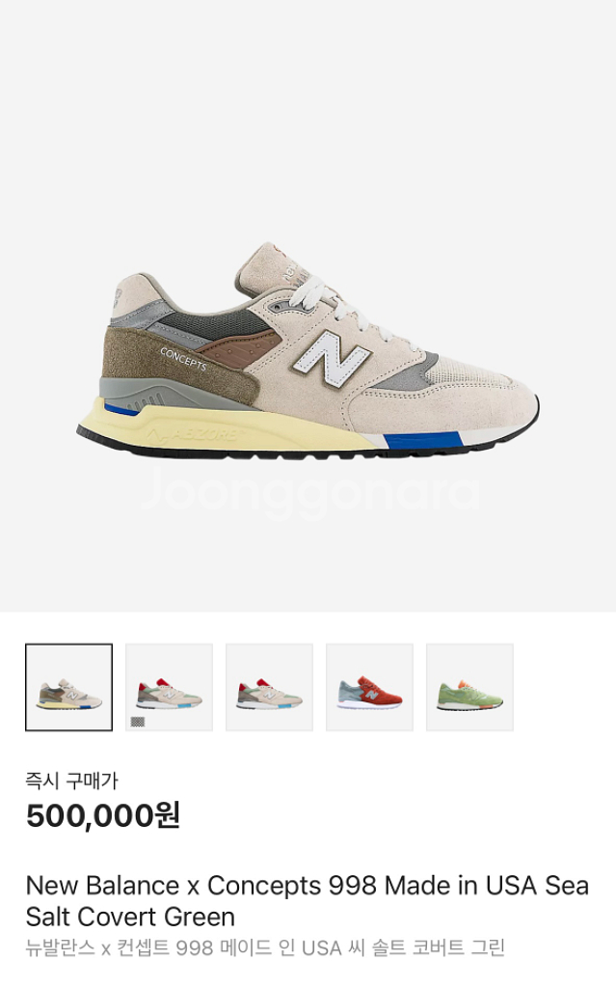Select the second thumbnail with red collar shoe
616x988 pixels.
coord(169,687)
